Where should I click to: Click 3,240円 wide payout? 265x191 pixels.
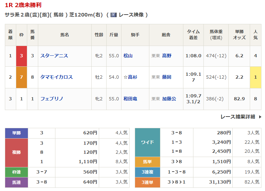click(222, 142)
